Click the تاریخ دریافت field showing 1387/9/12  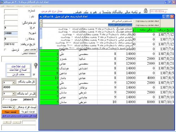coord(11,44)
